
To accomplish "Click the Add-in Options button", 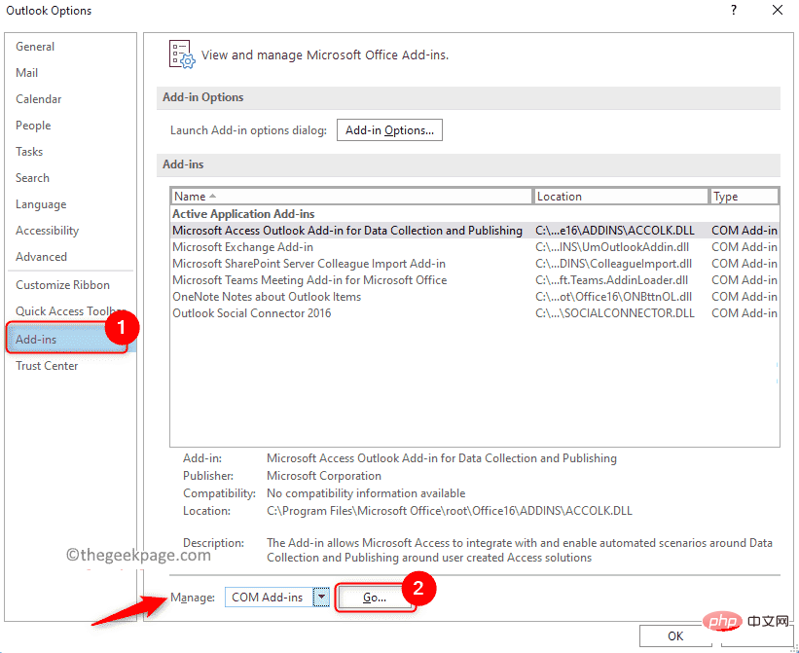I will (389, 130).
